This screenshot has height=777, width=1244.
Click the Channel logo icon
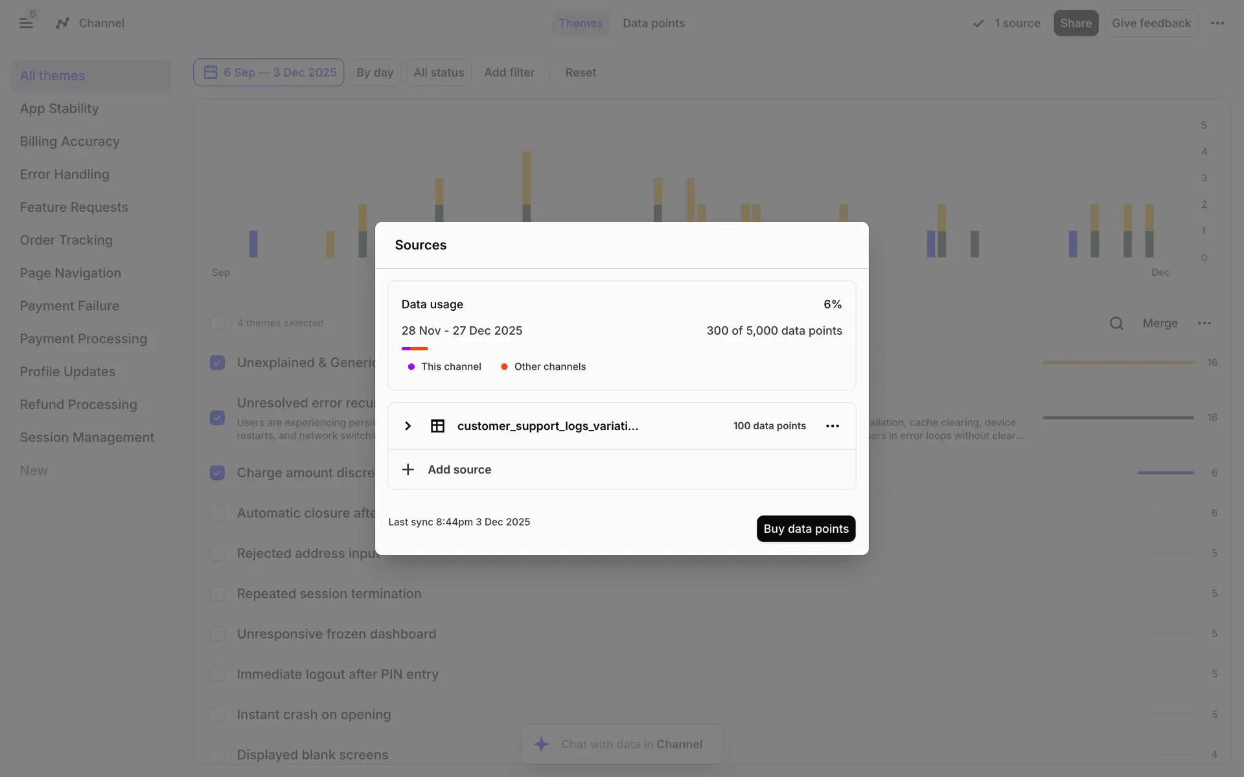[62, 23]
